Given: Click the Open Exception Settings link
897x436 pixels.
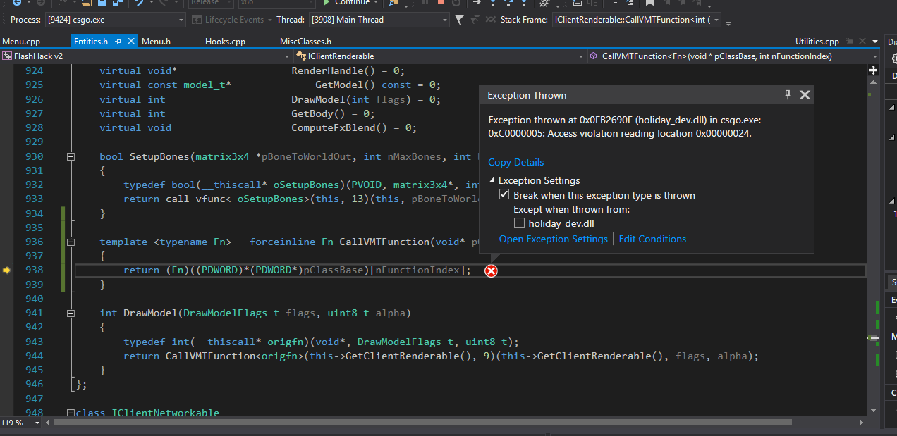Looking at the screenshot, I should click(x=553, y=239).
